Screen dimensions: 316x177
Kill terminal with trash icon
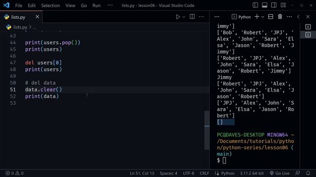pos(280,17)
